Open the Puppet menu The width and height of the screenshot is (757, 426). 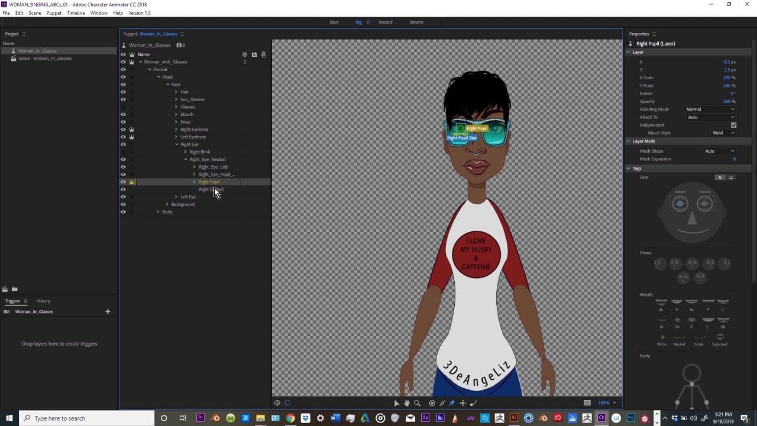coord(54,13)
